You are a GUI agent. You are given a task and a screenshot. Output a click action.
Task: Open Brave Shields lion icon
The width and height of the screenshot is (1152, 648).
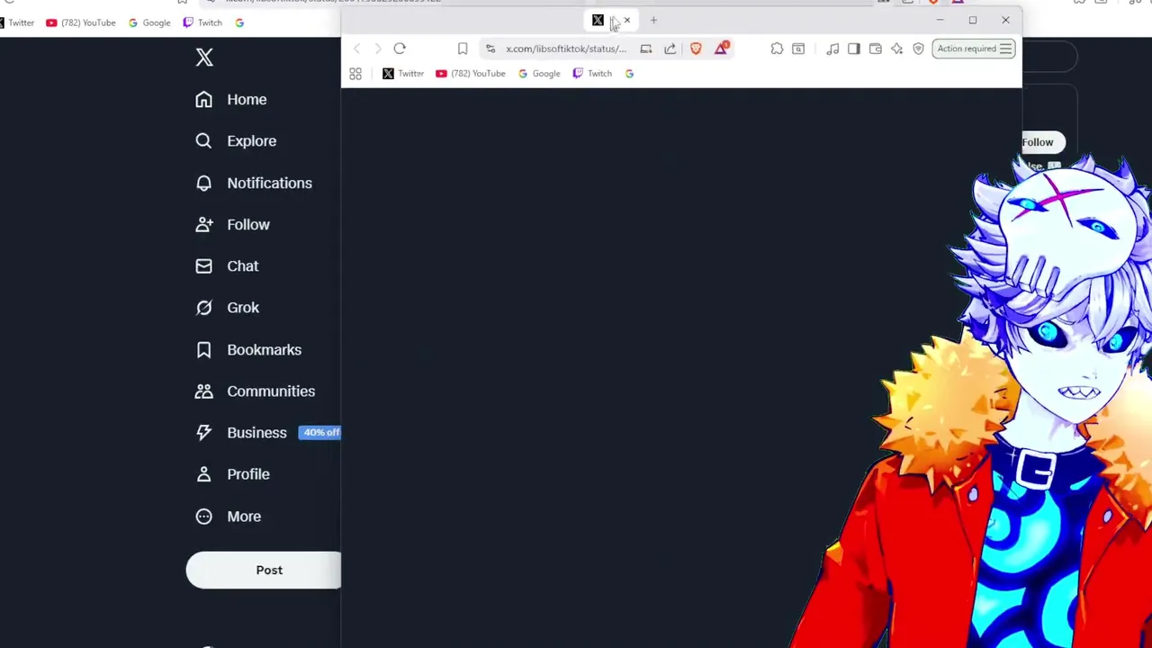696,49
